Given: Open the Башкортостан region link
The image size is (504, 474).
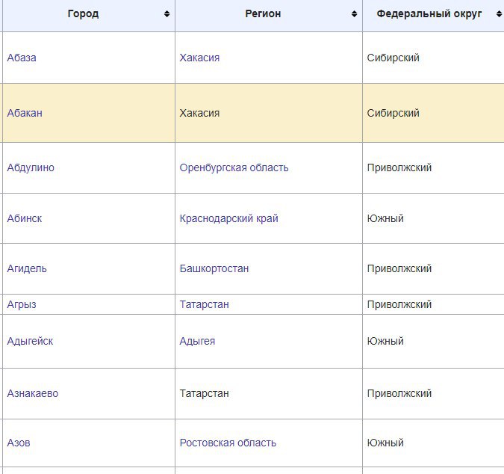Looking at the screenshot, I should click(x=214, y=269).
